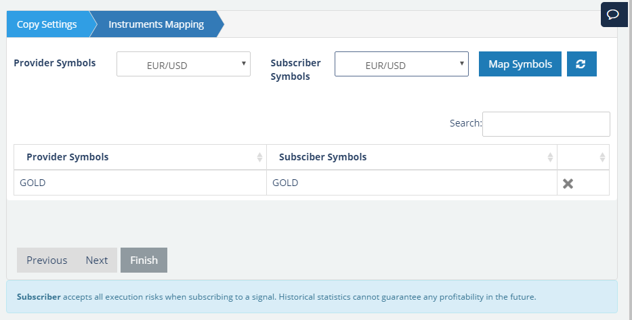Image resolution: width=632 pixels, height=320 pixels.
Task: Click the bold Subscriber word in notice
Action: (x=39, y=297)
